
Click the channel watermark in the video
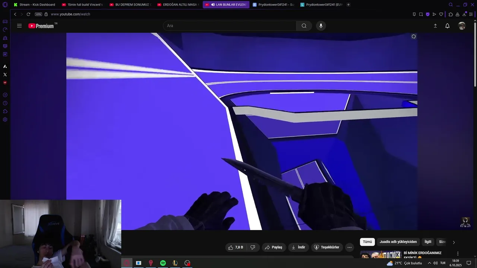pos(465,222)
